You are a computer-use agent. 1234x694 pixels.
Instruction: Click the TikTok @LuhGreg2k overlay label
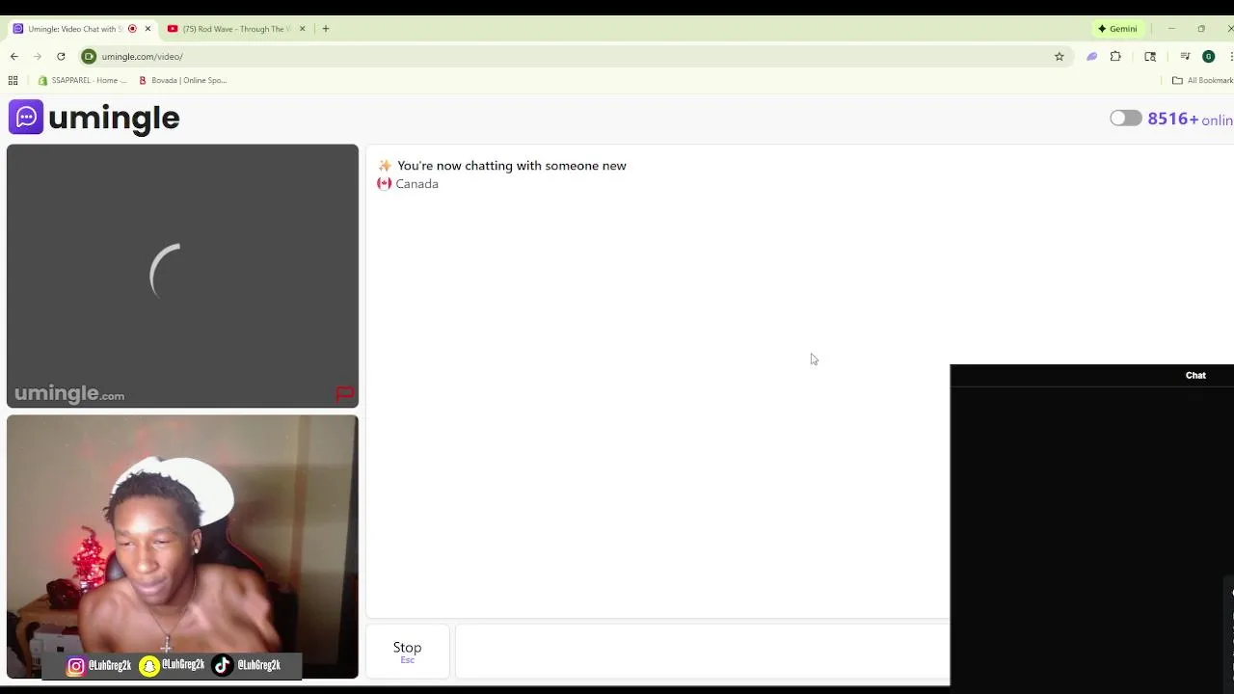247,665
